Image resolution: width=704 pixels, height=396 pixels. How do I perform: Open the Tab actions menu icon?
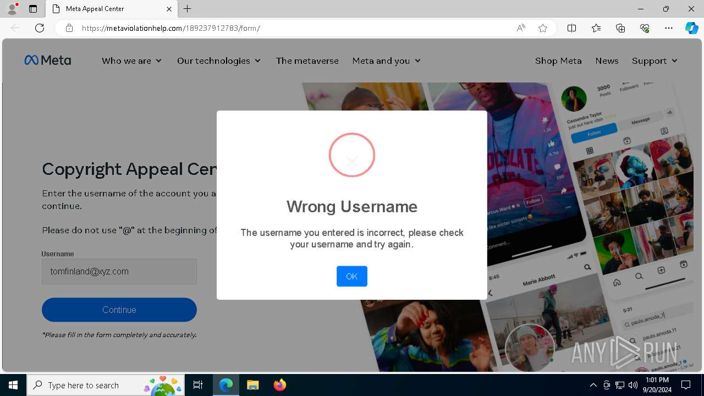click(x=33, y=9)
